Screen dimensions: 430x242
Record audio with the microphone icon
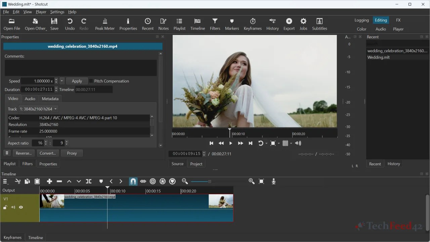pos(273,182)
